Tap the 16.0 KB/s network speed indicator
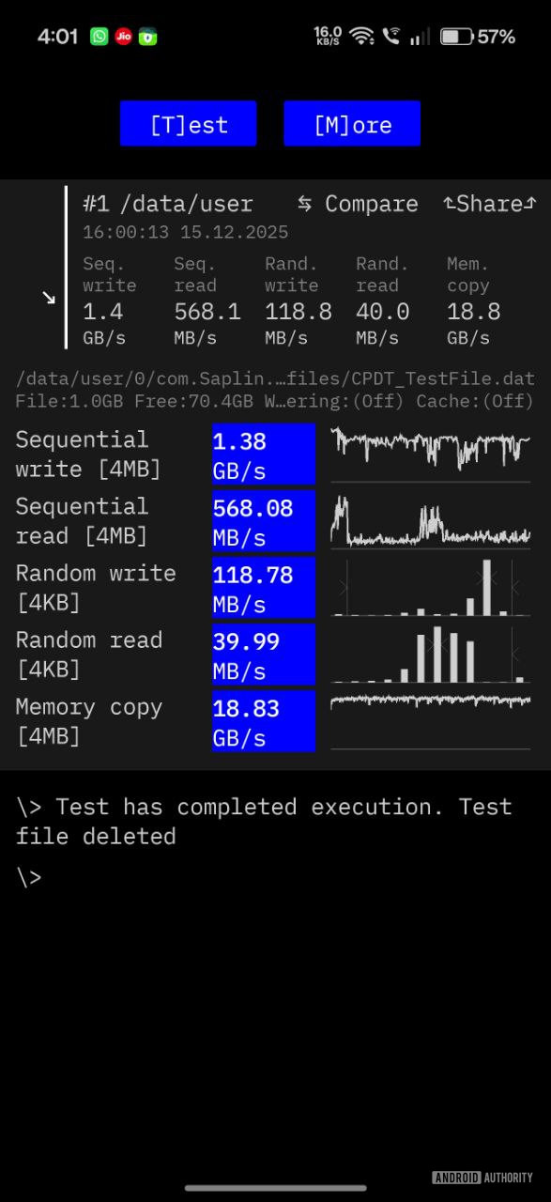The height and width of the screenshot is (1202, 551). coord(326,37)
